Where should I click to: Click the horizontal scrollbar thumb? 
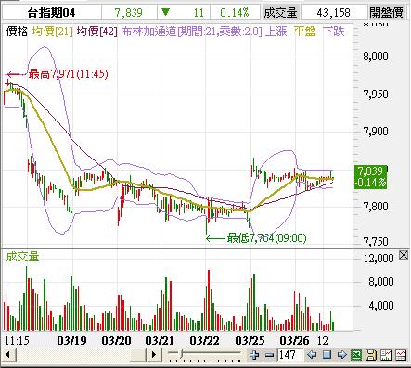[x=137, y=354]
